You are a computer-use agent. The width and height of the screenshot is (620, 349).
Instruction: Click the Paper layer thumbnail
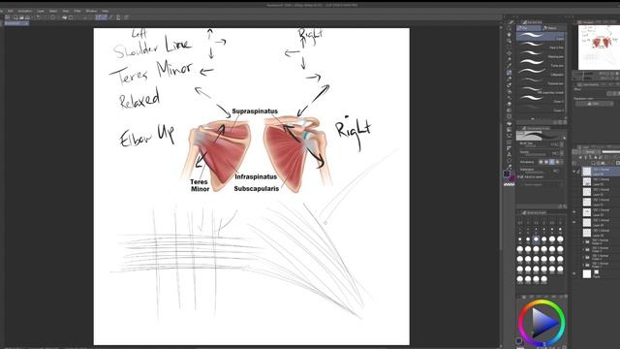(x=587, y=273)
